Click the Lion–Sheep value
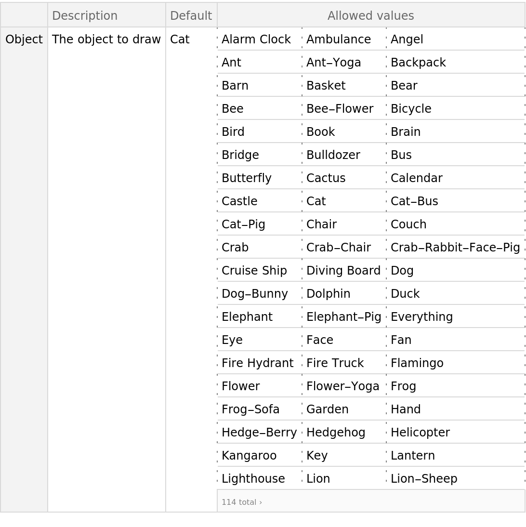The image size is (526, 527). 424,478
